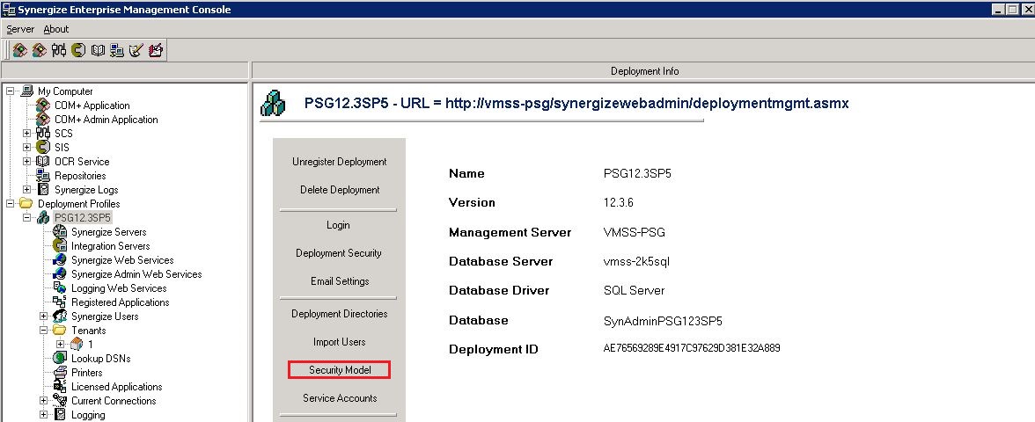The height and width of the screenshot is (422, 1035).
Task: Collapse the PSG12.3SP5 deployment node
Action: coord(27,218)
